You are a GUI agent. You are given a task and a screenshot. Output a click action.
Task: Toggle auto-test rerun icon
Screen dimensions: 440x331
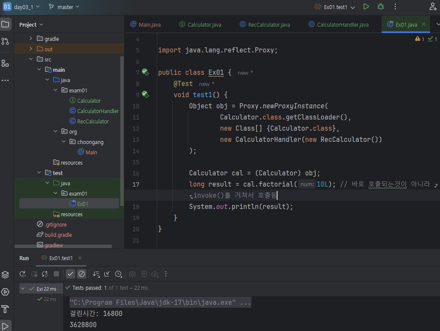click(x=45, y=274)
